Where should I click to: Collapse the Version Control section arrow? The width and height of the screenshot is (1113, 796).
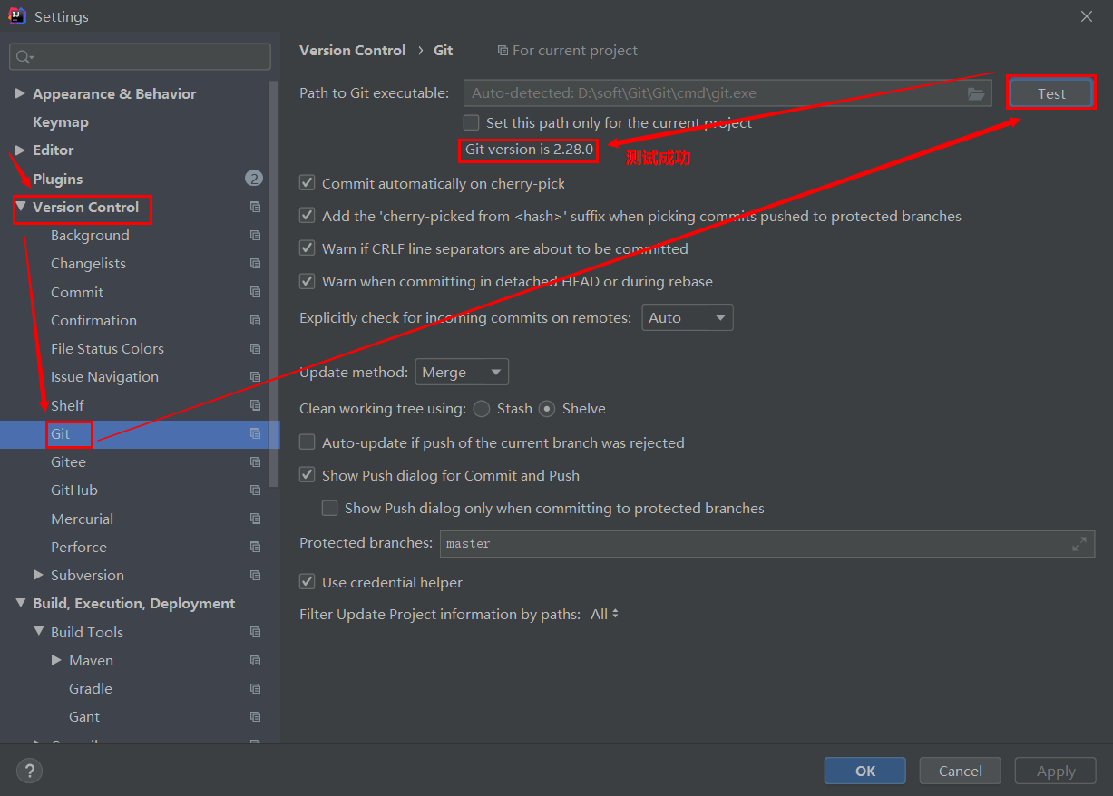21,207
